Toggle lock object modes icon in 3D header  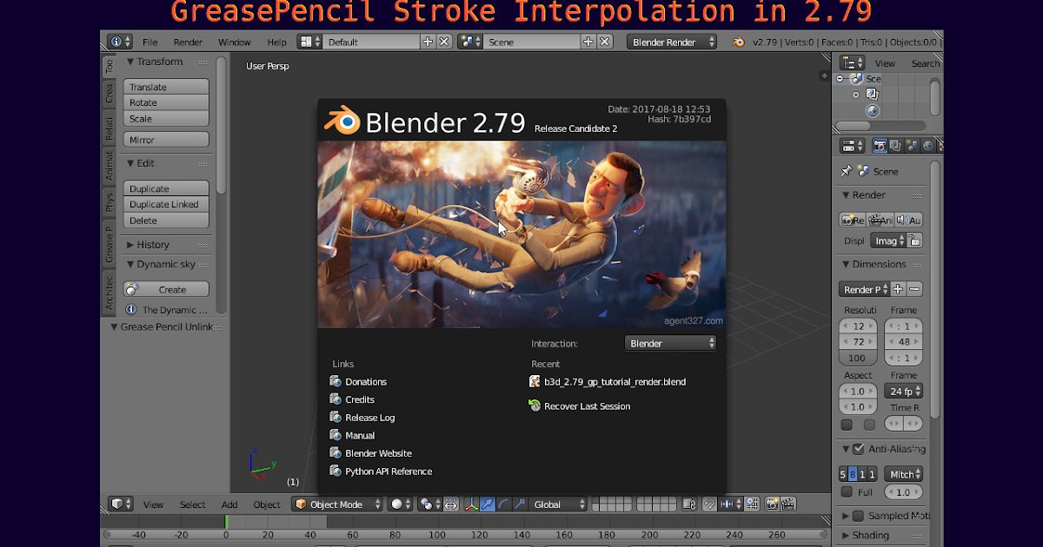689,504
